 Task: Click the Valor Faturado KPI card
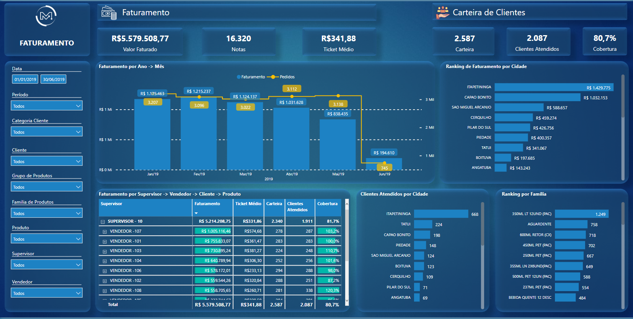140,42
